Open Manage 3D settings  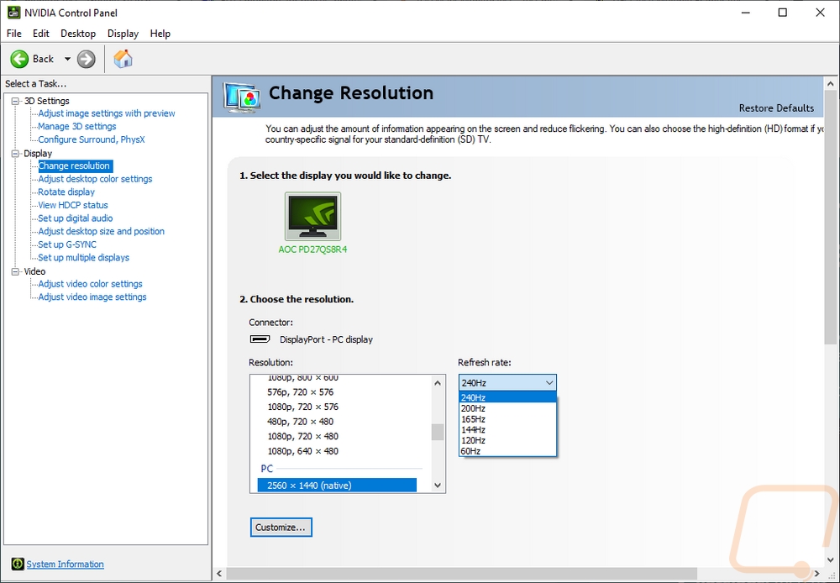point(77,127)
